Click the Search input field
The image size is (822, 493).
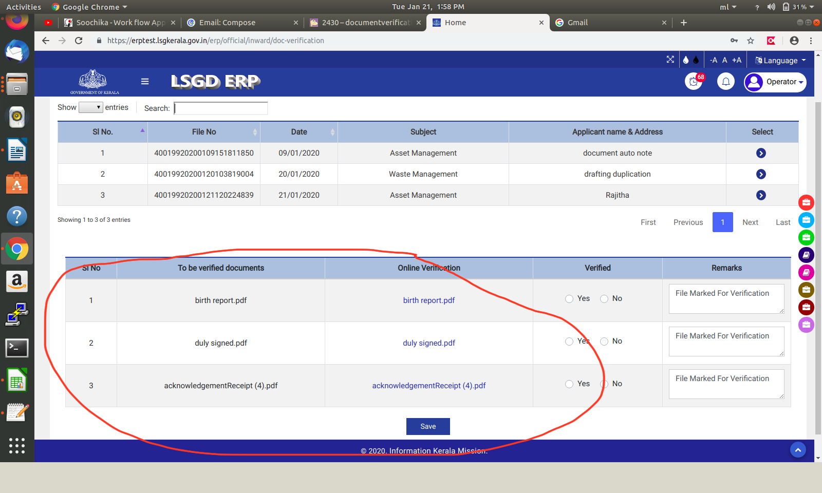click(x=221, y=108)
